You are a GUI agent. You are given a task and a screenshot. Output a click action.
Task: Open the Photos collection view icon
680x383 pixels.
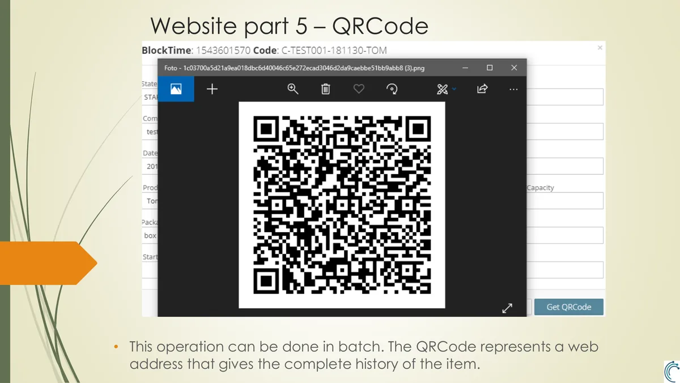[176, 89]
